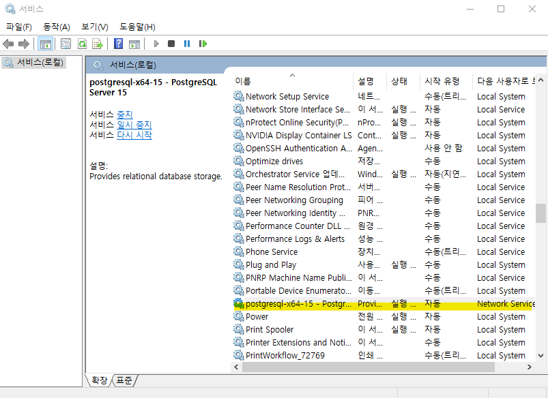
Task: Click gear icon of Network Setup Service
Action: point(238,96)
